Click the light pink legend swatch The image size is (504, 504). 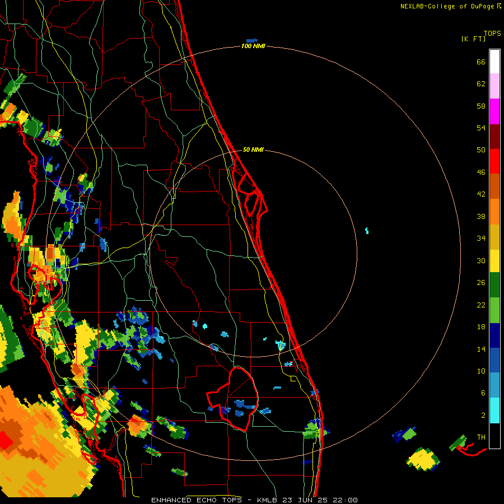tap(494, 86)
